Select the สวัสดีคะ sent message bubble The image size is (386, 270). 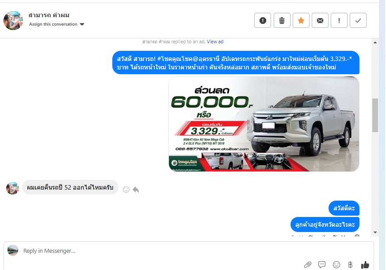pos(344,208)
